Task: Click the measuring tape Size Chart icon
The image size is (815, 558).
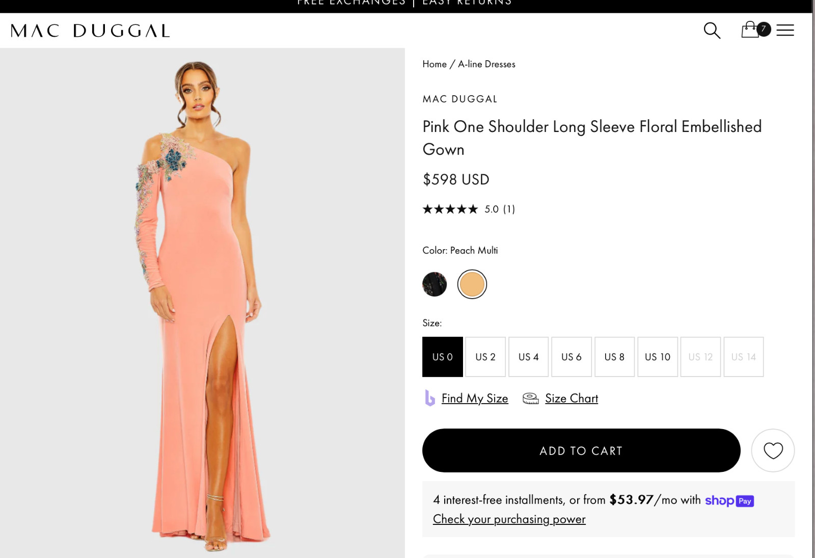Action: tap(531, 398)
